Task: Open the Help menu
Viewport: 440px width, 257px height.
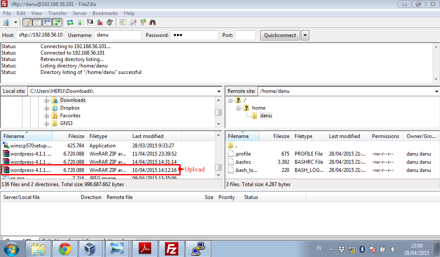Action: [129, 13]
